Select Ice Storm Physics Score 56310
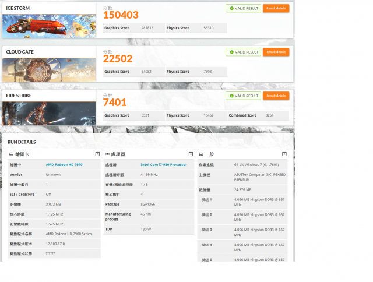373x282 pixels. point(209,28)
